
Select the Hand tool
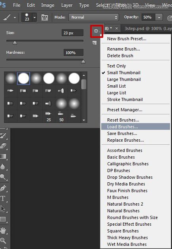click(x=3, y=230)
